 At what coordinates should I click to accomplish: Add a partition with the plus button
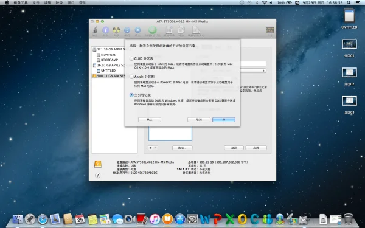click(x=151, y=148)
